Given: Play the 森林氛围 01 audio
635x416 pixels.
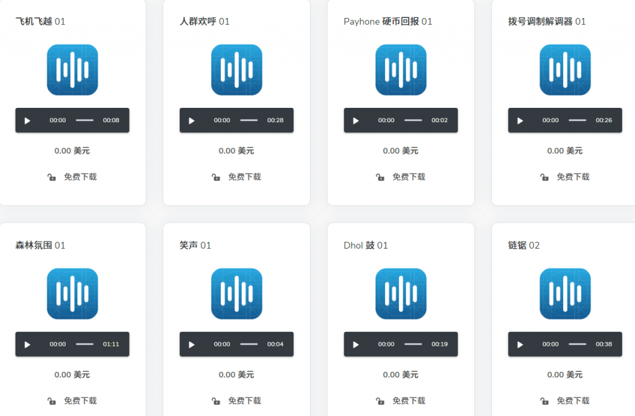Looking at the screenshot, I should 27,344.
